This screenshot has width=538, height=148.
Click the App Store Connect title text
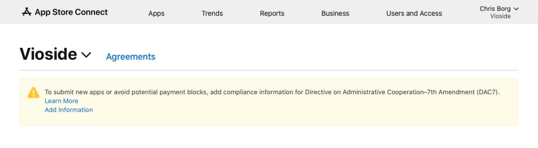click(71, 12)
